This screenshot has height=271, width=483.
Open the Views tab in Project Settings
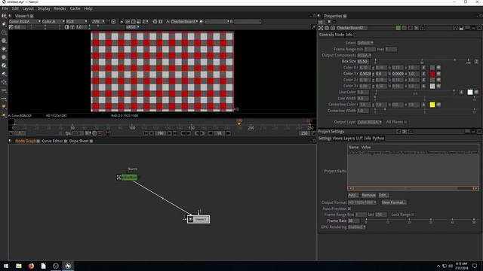[337, 139]
